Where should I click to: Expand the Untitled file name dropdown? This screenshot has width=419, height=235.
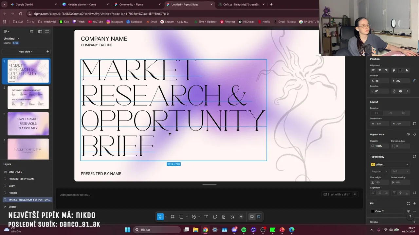(x=18, y=39)
